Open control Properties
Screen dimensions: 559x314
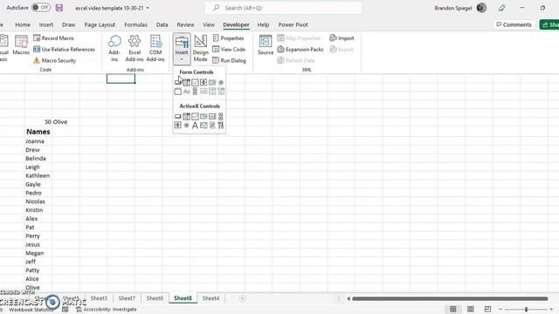tap(228, 38)
